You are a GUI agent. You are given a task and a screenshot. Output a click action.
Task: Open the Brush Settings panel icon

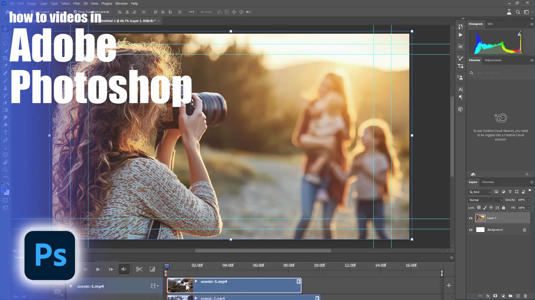[460, 58]
